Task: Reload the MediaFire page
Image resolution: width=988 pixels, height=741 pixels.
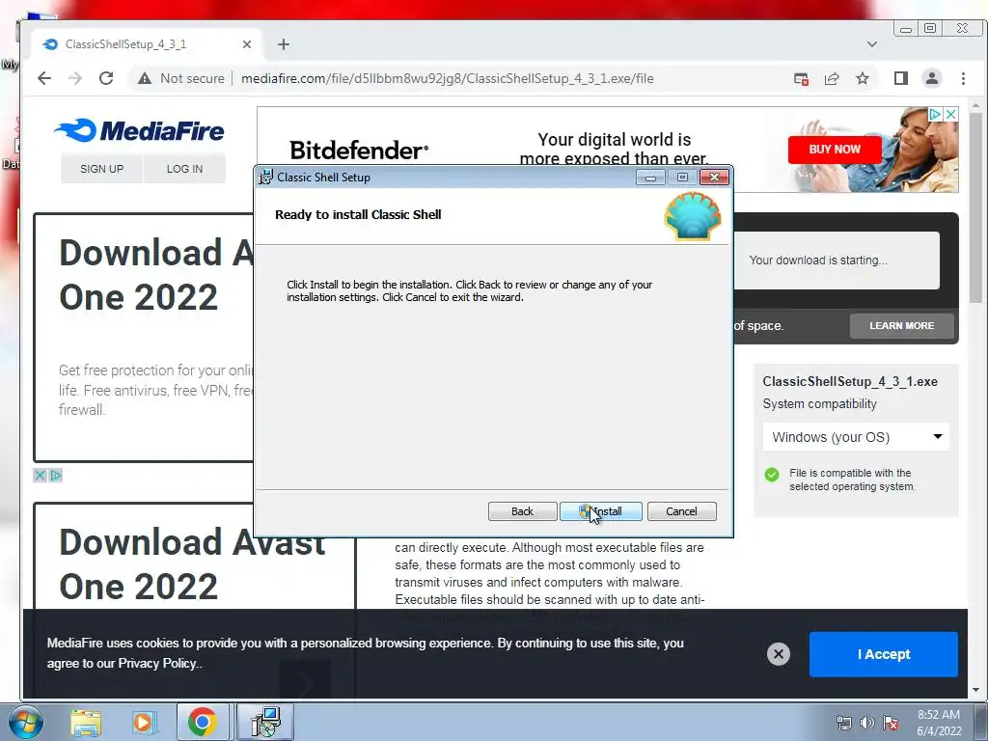Action: [x=106, y=78]
